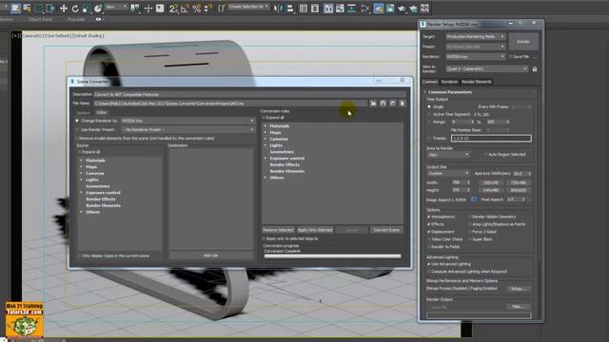The width and height of the screenshot is (609, 342).
Task: Open the Area to Render dropdown
Action: tap(448, 155)
